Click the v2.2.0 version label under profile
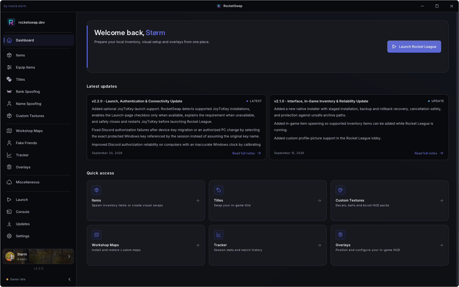Image resolution: width=459 pixels, height=287 pixels. (x=39, y=269)
